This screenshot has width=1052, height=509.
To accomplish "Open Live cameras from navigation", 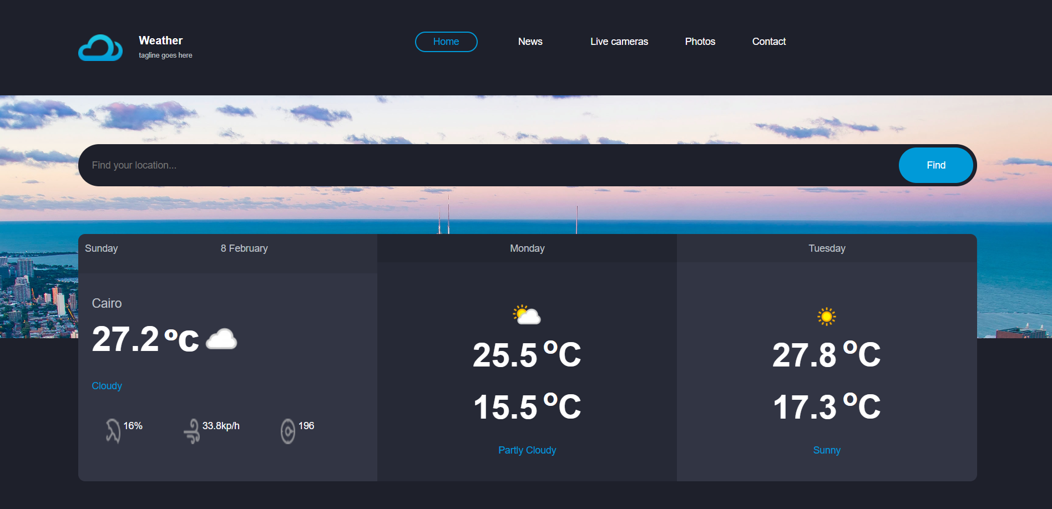I will [619, 42].
